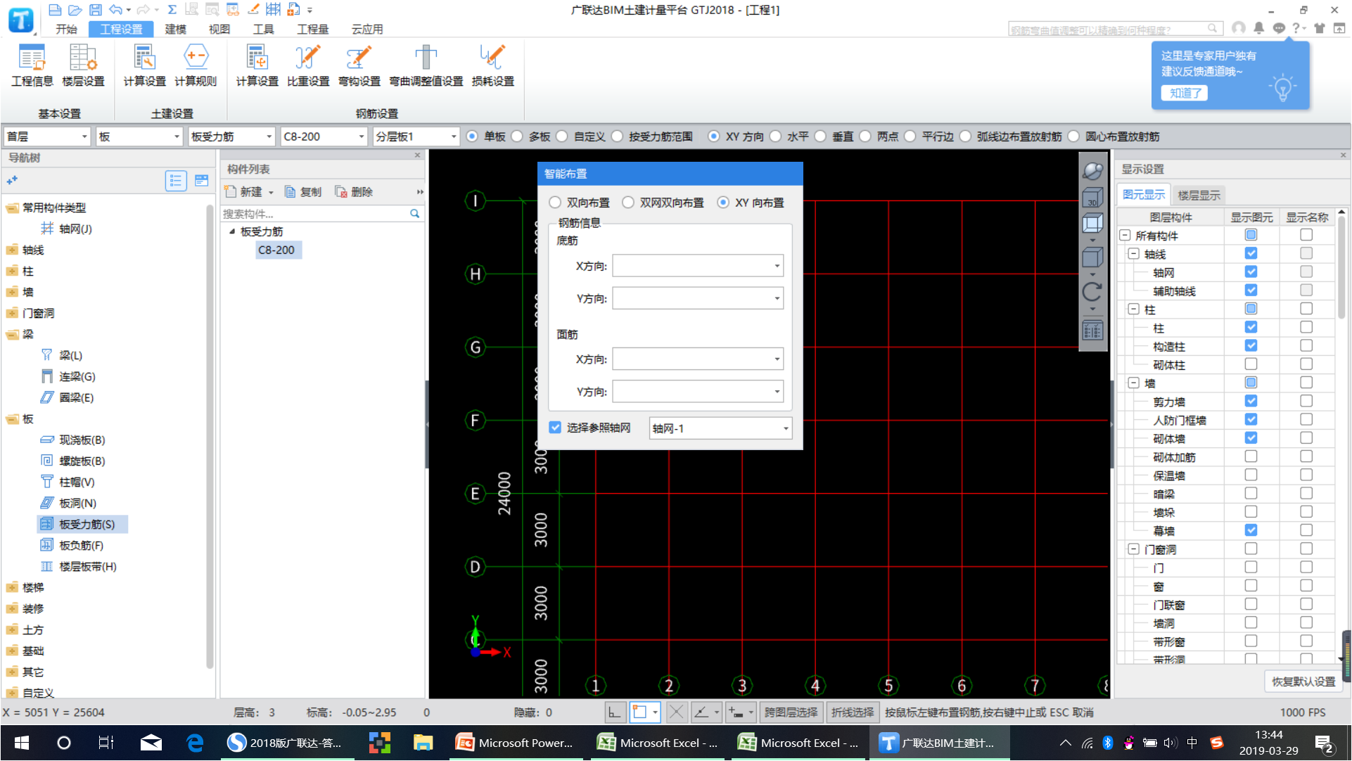
Task: Click the undo arrow icon
Action: [116, 10]
